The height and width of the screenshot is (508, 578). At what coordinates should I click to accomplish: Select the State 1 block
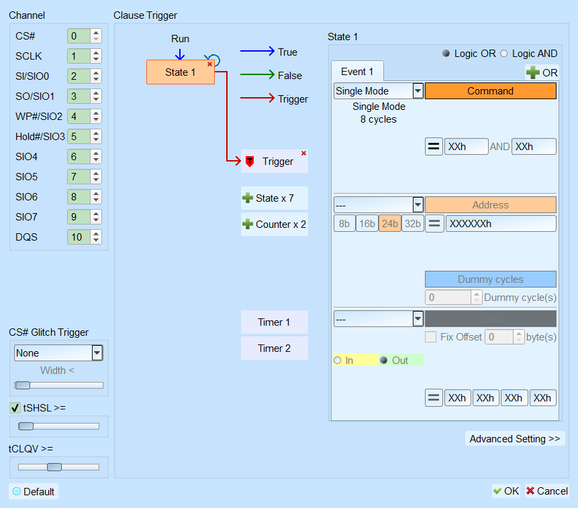[181, 72]
